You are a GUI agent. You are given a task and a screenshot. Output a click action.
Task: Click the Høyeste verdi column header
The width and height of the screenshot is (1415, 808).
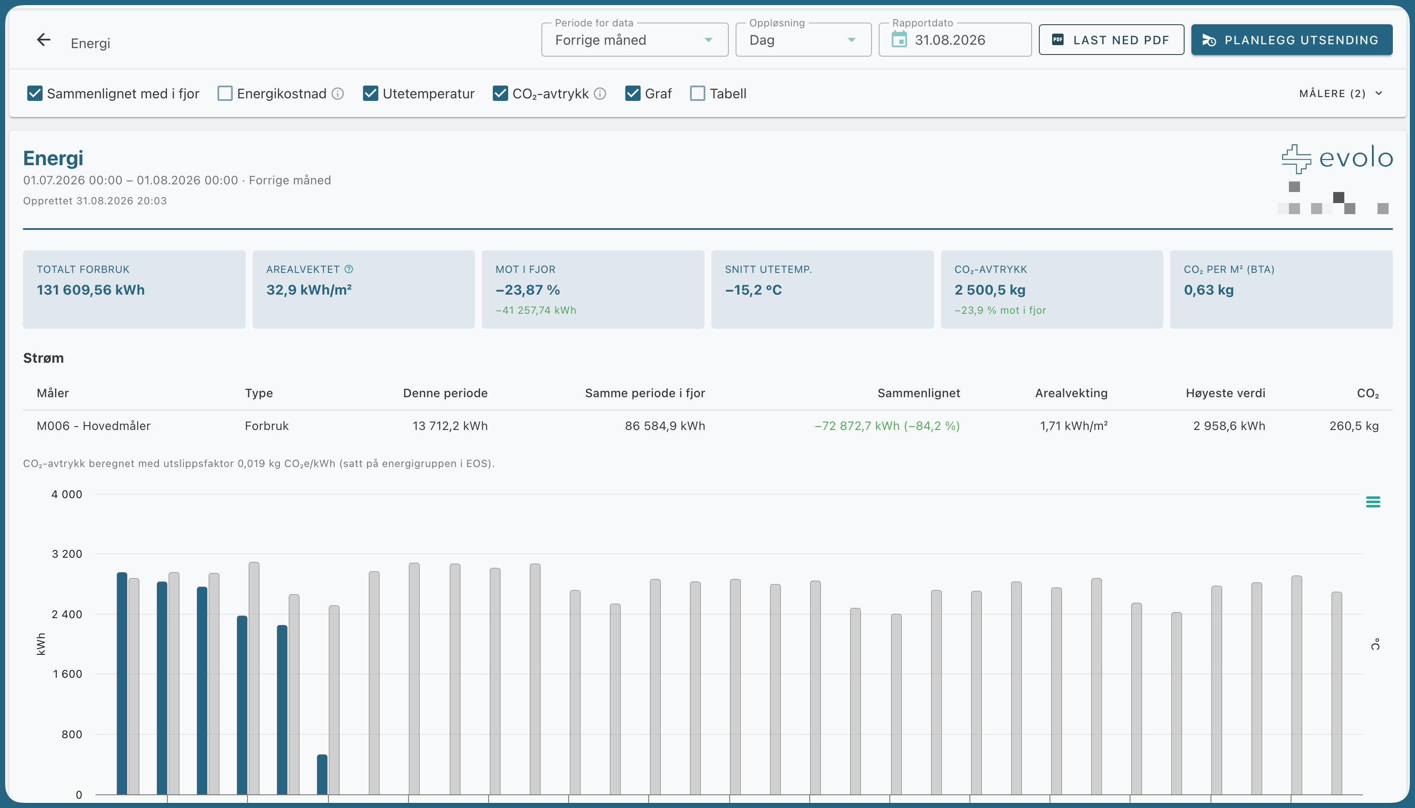[1225, 393]
